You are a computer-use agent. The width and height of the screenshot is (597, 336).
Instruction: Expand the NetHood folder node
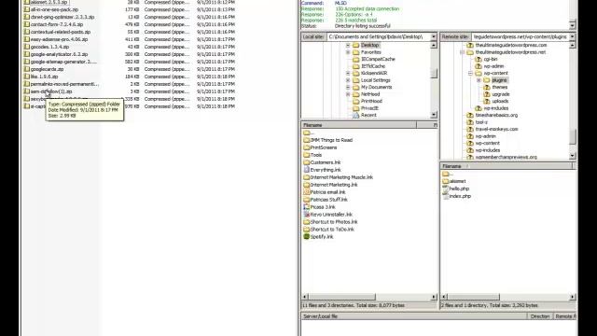pos(348,94)
